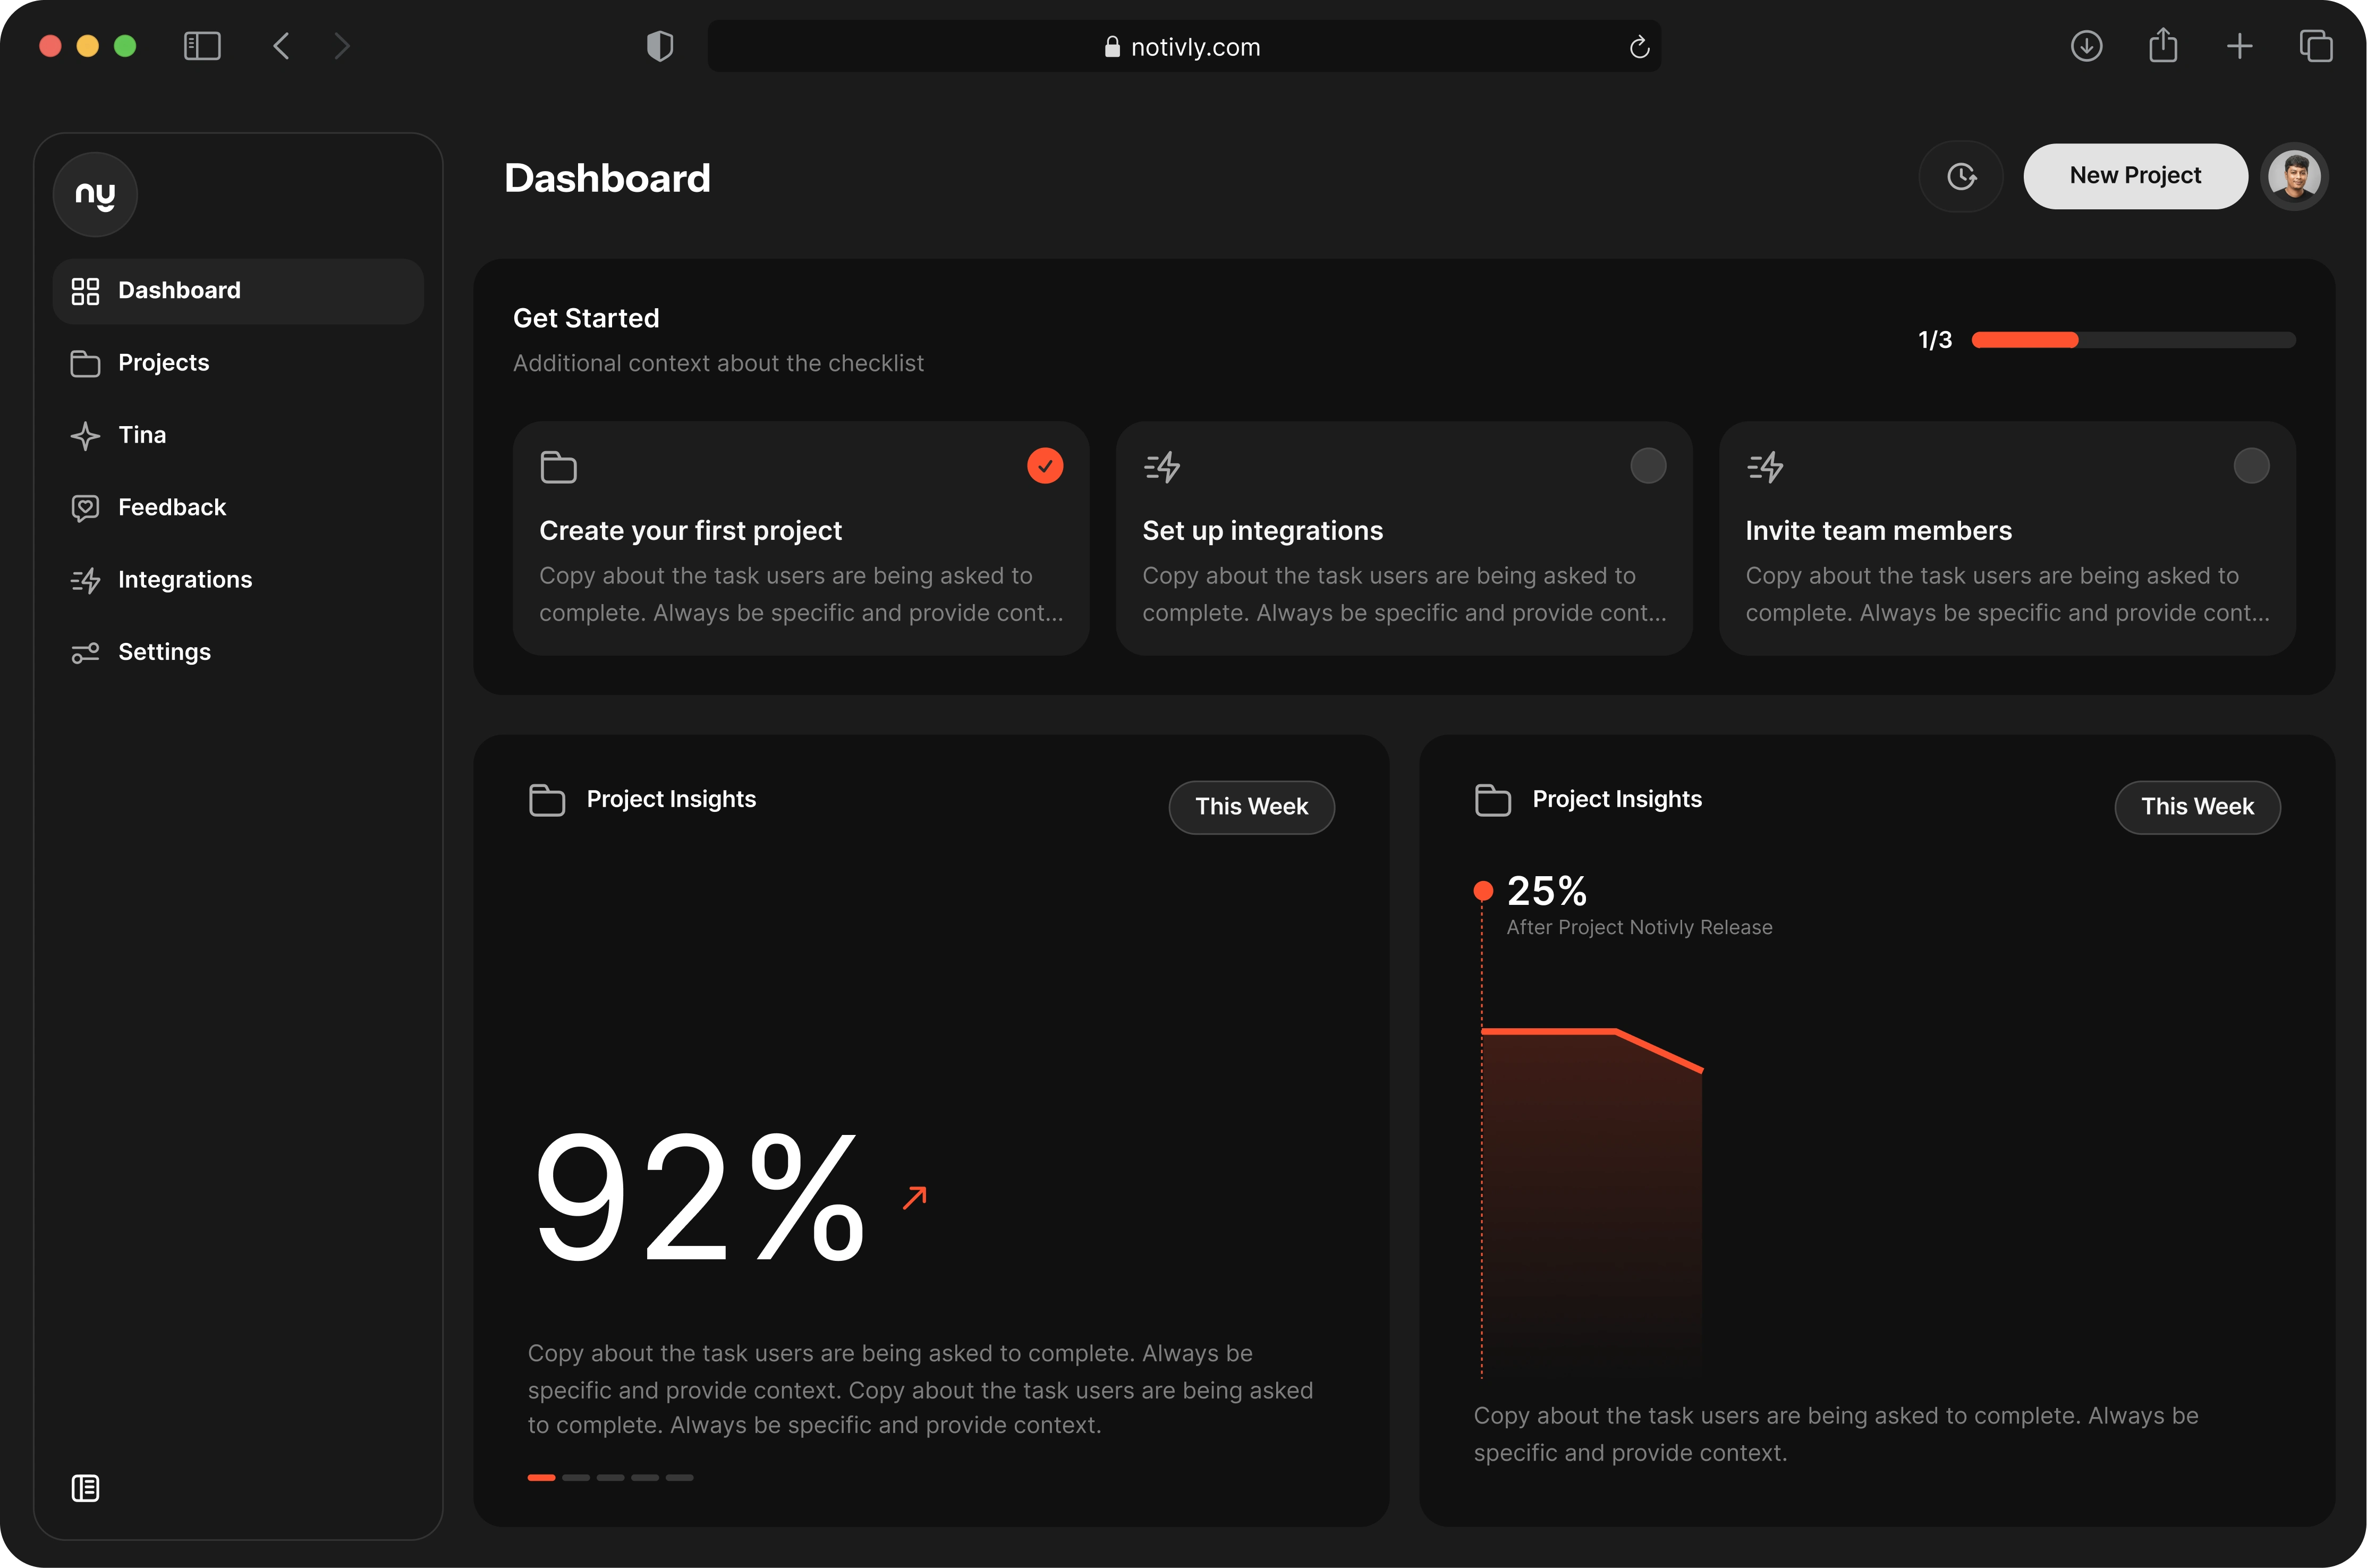Mark Invite team members as done

point(2251,466)
